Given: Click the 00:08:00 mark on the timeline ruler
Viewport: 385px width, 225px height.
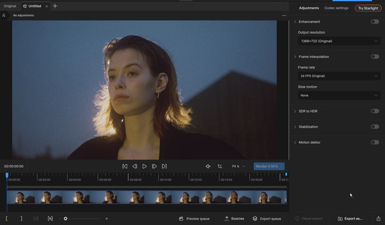Looking at the screenshot, I should (135, 180).
